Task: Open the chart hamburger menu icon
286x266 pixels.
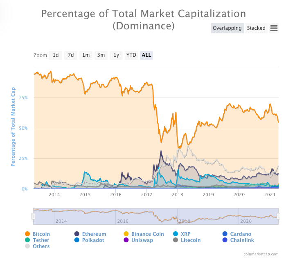Action: [274, 28]
